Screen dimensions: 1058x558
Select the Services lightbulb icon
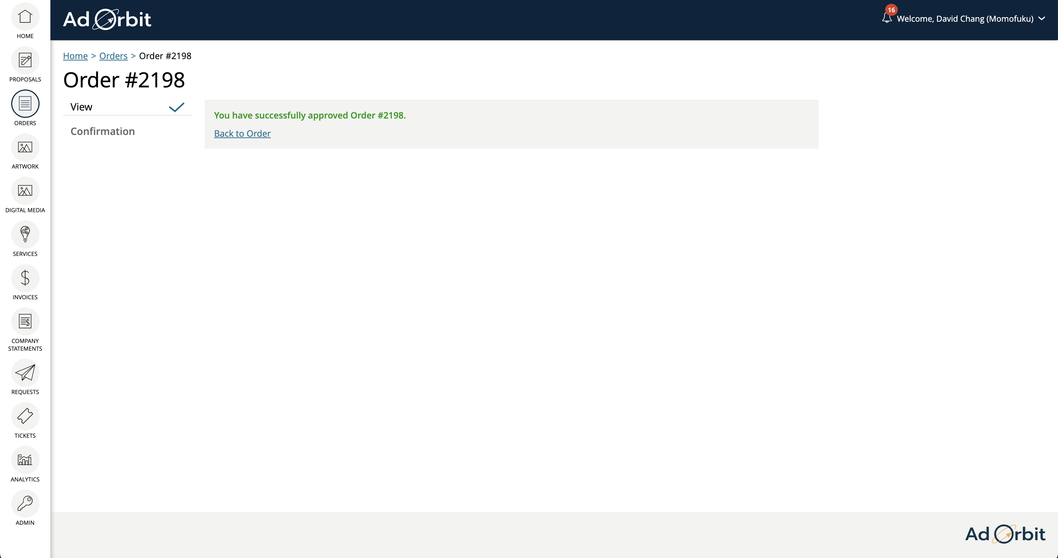pyautogui.click(x=25, y=235)
